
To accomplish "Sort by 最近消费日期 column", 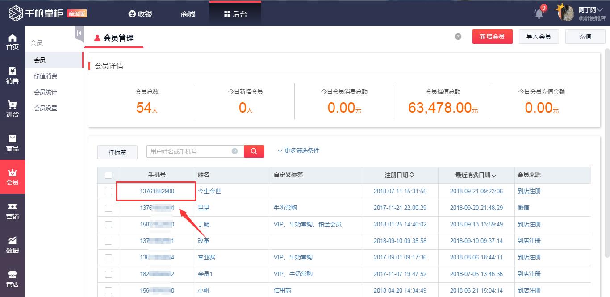I will (476, 175).
